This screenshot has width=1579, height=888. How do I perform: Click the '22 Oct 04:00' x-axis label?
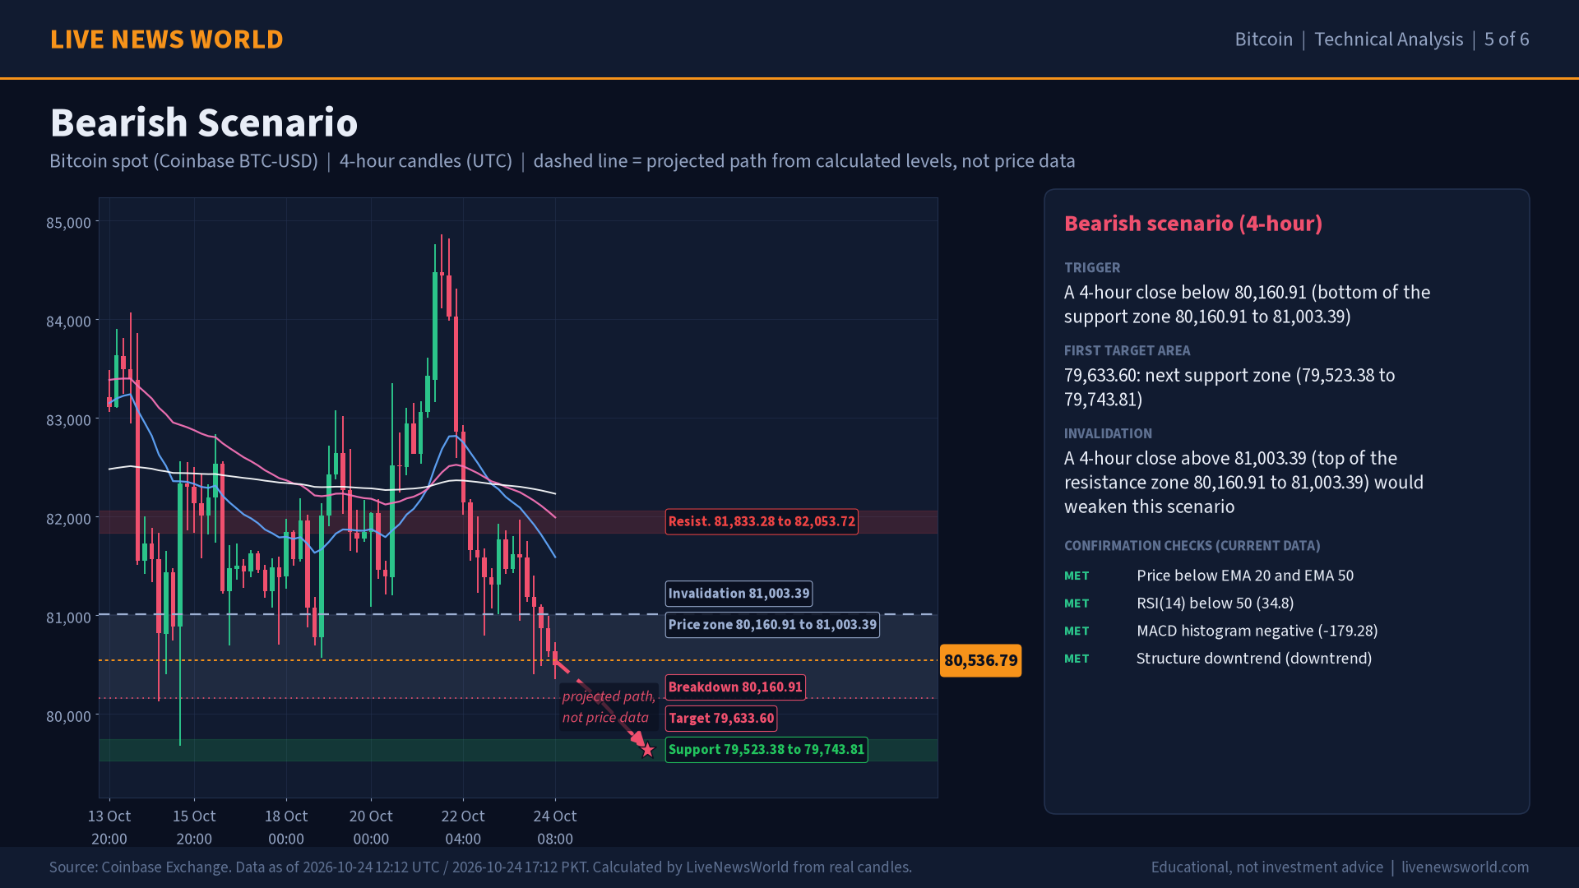(x=463, y=827)
